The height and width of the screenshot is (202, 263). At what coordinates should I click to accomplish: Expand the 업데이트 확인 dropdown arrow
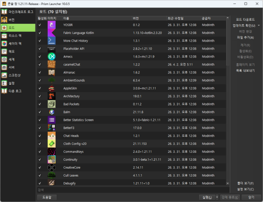click(x=259, y=25)
